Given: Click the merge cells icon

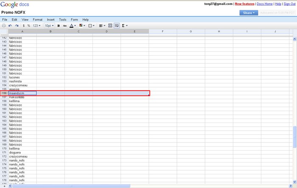Looking at the screenshot, I should point(110,26).
